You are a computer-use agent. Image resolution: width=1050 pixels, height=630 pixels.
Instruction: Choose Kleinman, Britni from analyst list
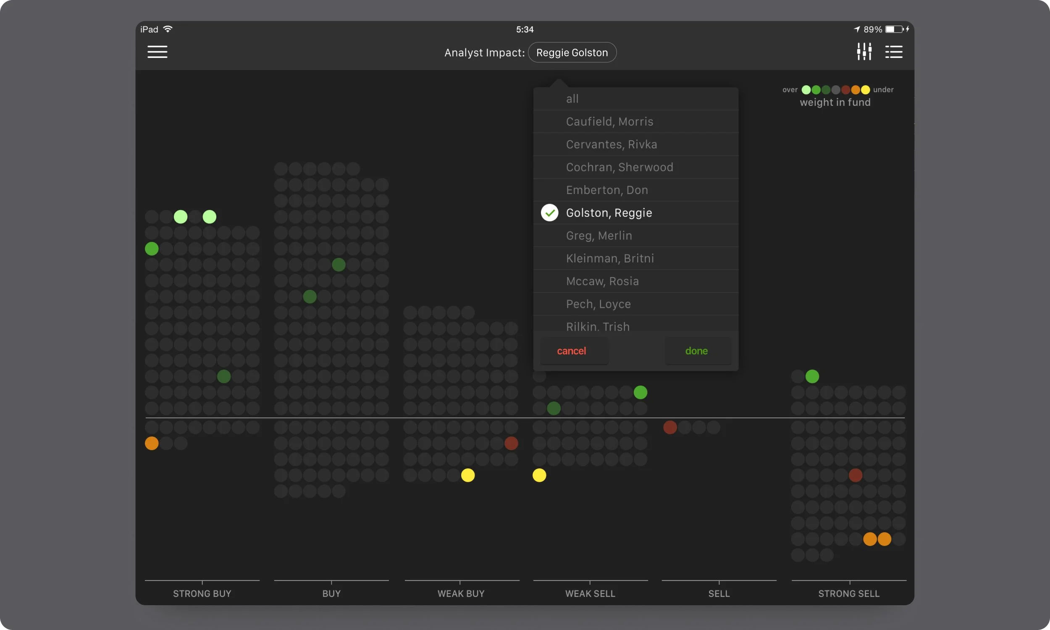click(x=609, y=259)
